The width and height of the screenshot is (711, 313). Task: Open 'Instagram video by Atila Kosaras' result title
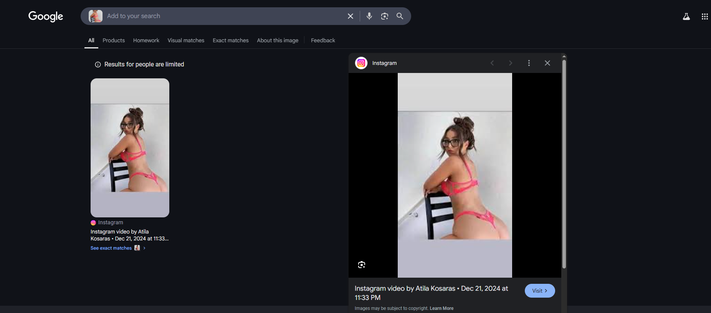click(x=129, y=235)
